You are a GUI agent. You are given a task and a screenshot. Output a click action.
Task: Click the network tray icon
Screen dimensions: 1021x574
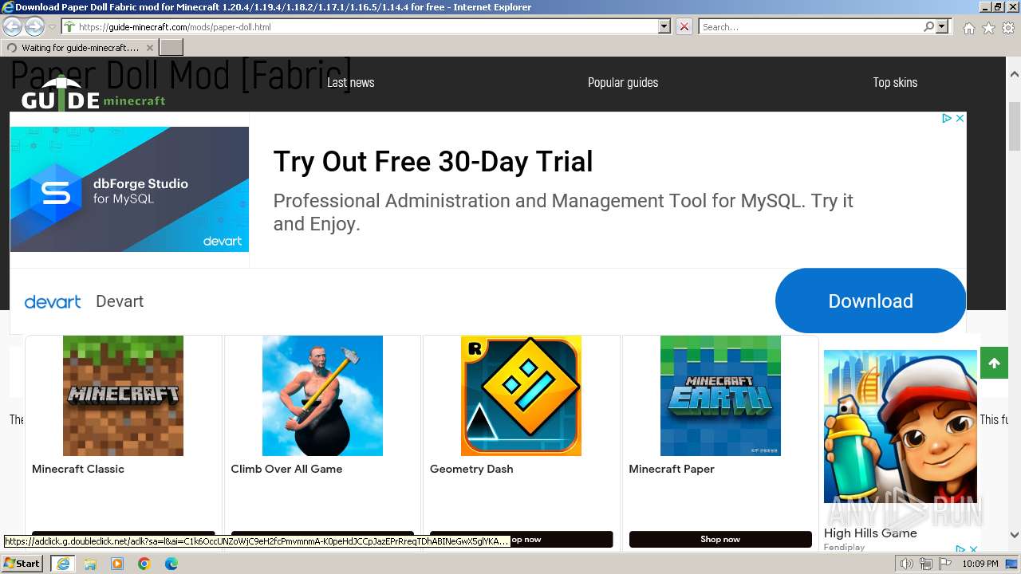[x=926, y=564]
